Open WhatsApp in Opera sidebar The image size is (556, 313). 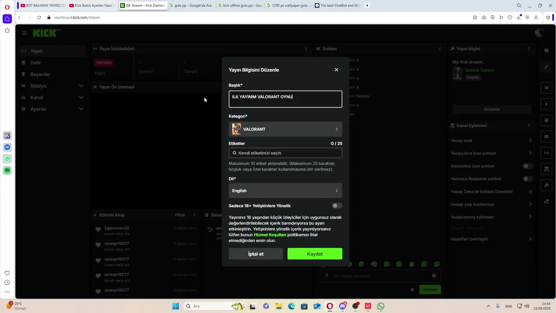[x=7, y=159]
